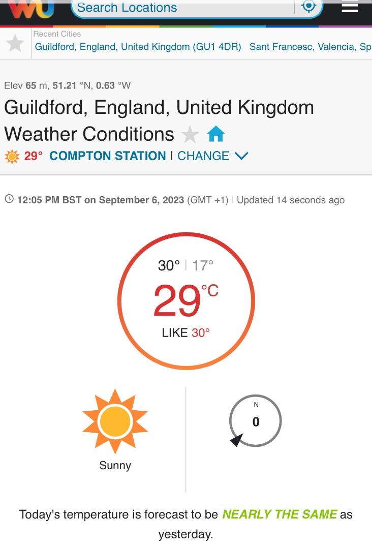Click the gray favorites star beside Recent Cities

point(15,44)
